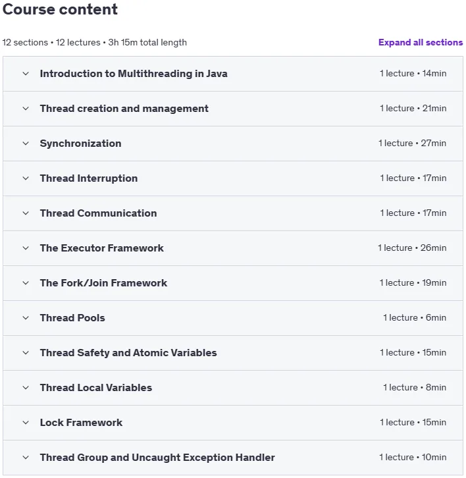The height and width of the screenshot is (478, 466).
Task: Click chevron beside Thread creation and management
Action: click(x=26, y=109)
